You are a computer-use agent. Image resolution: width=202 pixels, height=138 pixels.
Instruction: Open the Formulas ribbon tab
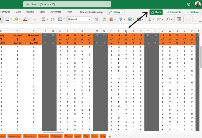[x=5, y=12]
